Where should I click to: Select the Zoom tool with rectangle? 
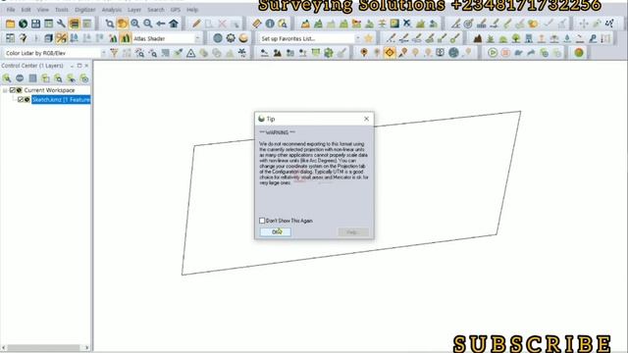[109, 24]
